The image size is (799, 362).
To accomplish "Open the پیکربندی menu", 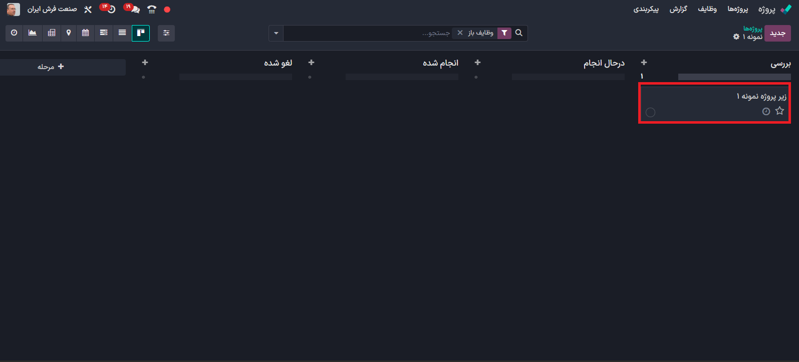I will [x=646, y=10].
